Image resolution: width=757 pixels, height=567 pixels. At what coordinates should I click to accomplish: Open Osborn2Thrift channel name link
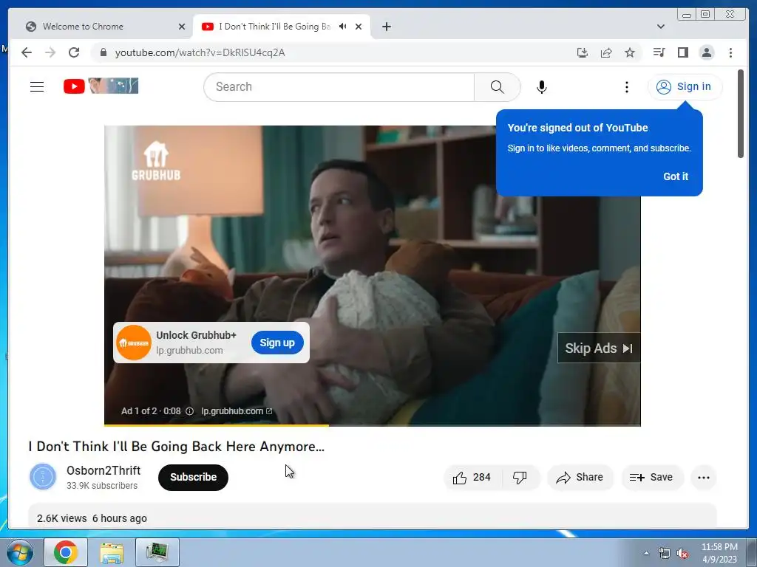103,470
